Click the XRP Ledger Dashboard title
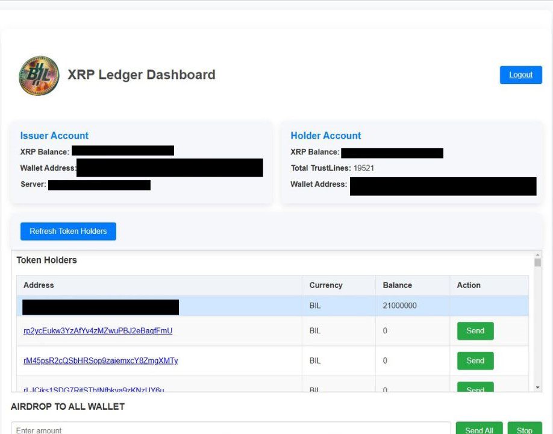Viewport: 553px width, 434px height. point(142,75)
